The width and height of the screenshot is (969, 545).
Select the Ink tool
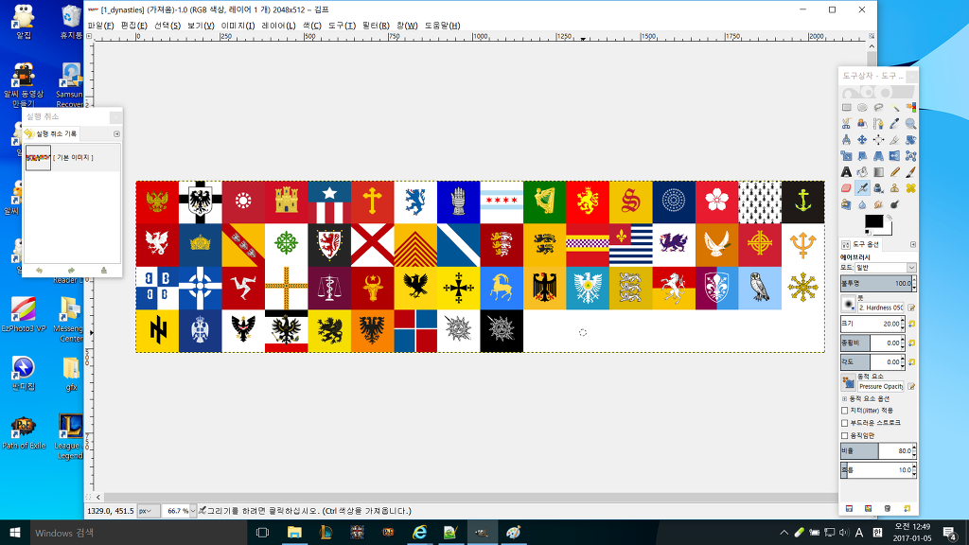(x=878, y=188)
